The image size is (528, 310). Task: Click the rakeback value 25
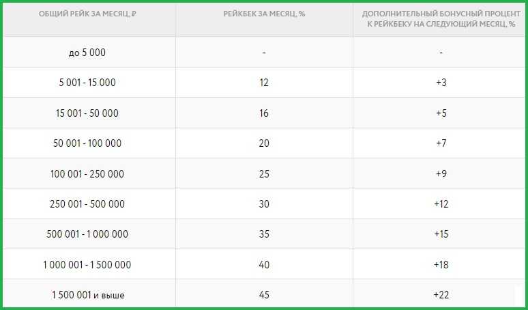[x=264, y=174]
